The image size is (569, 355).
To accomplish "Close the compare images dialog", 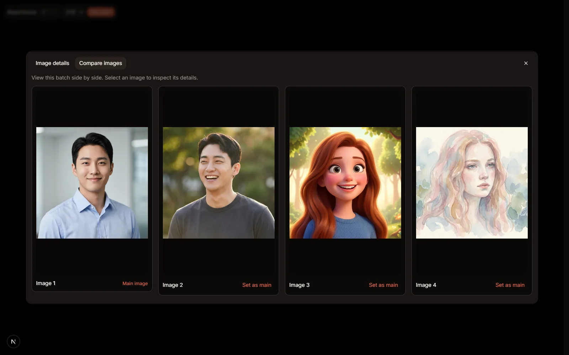I will pos(526,63).
